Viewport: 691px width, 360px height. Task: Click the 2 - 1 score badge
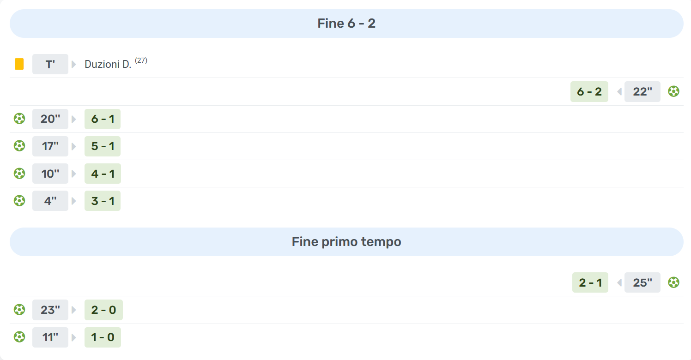(x=590, y=282)
